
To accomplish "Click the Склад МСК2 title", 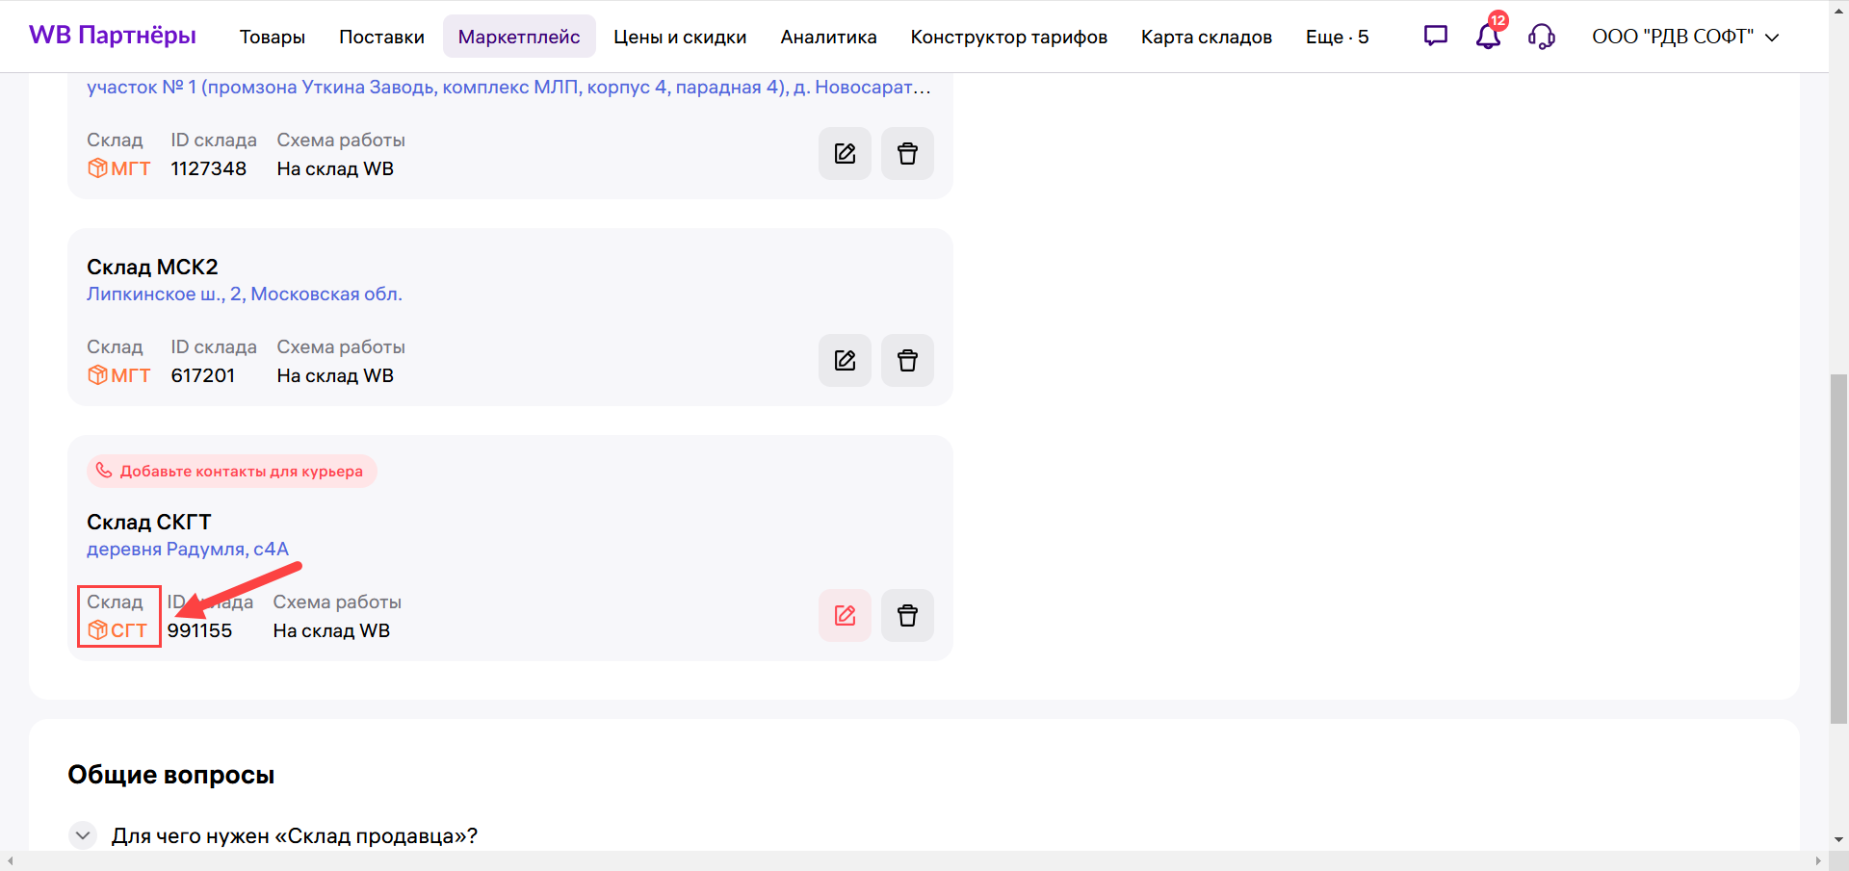I will 152,267.
